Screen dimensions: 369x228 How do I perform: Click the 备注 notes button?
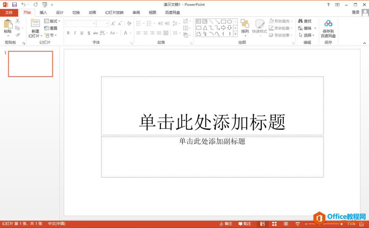226,224
